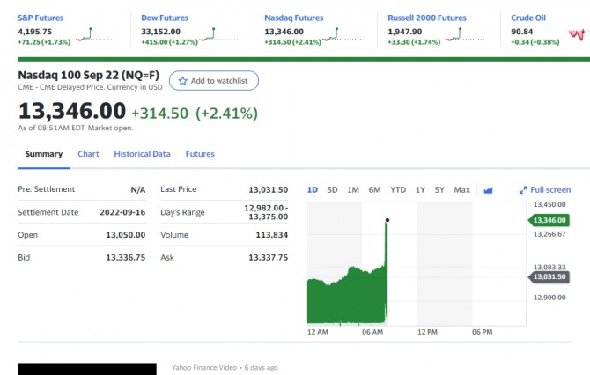Click the Russell 2000 Futures mini sparkline
This screenshot has height=375, width=590.
(458, 35)
